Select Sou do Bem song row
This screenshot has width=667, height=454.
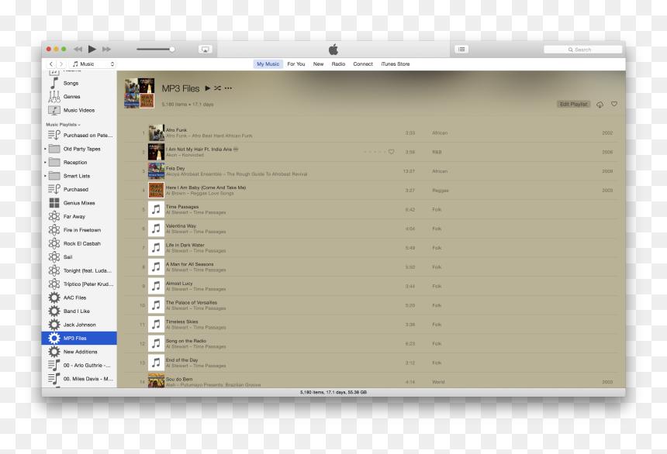(371, 381)
